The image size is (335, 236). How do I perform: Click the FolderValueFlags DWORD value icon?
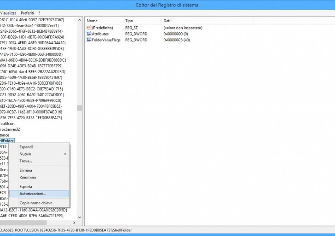[88, 40]
